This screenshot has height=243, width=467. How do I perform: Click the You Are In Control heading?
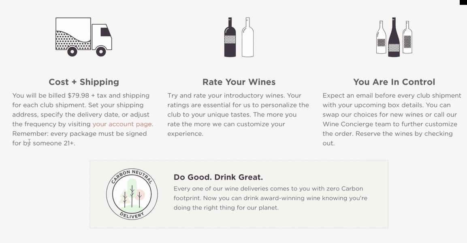[x=394, y=82]
